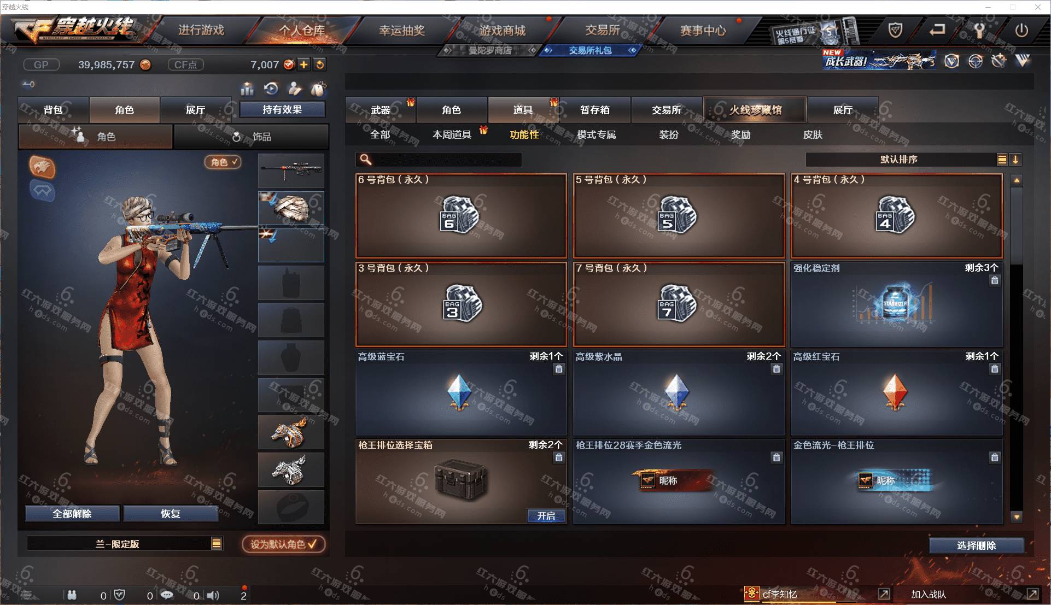Click the plus icon to recharge CF点
Screen dimensions: 1051x605
click(304, 64)
